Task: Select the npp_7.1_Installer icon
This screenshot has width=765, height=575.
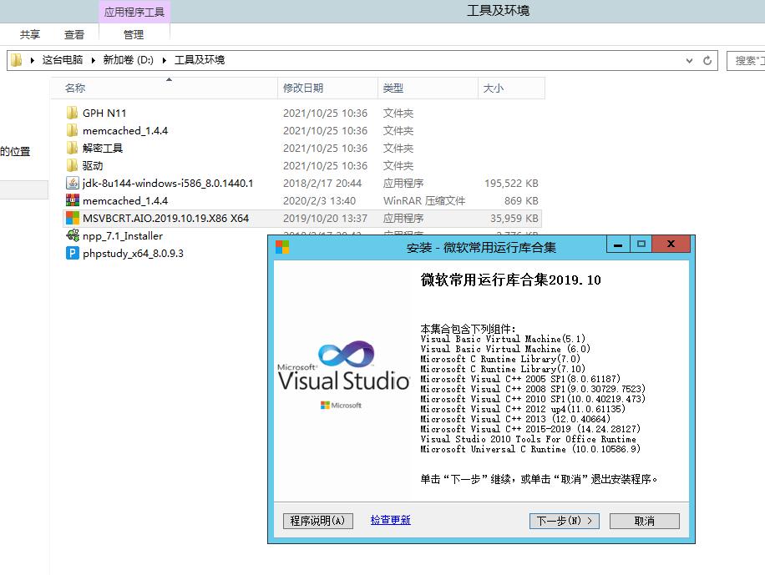Action: click(x=72, y=236)
